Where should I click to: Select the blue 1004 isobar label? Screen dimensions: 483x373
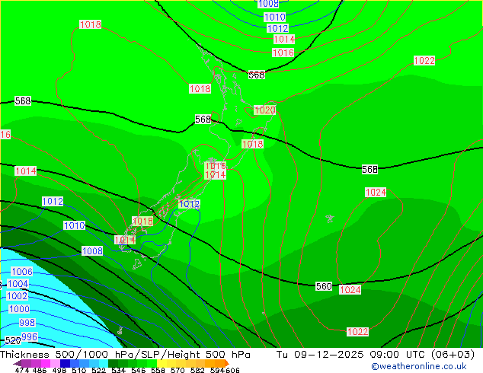[18, 284]
